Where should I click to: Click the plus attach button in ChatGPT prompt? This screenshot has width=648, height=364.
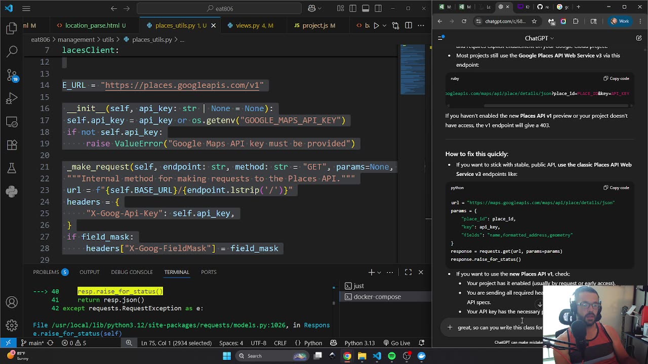(x=450, y=327)
